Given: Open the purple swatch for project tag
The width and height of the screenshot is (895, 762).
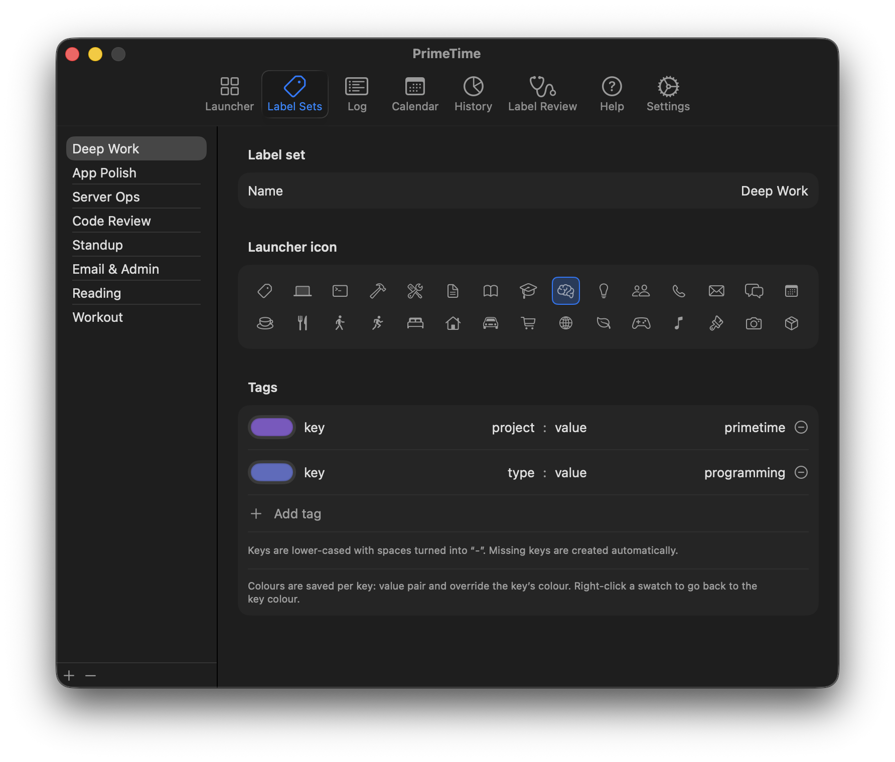Looking at the screenshot, I should click(x=272, y=427).
